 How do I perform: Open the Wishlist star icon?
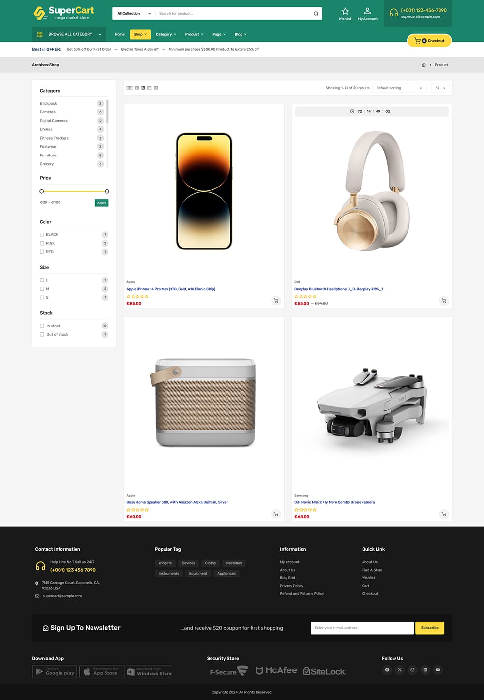click(345, 11)
